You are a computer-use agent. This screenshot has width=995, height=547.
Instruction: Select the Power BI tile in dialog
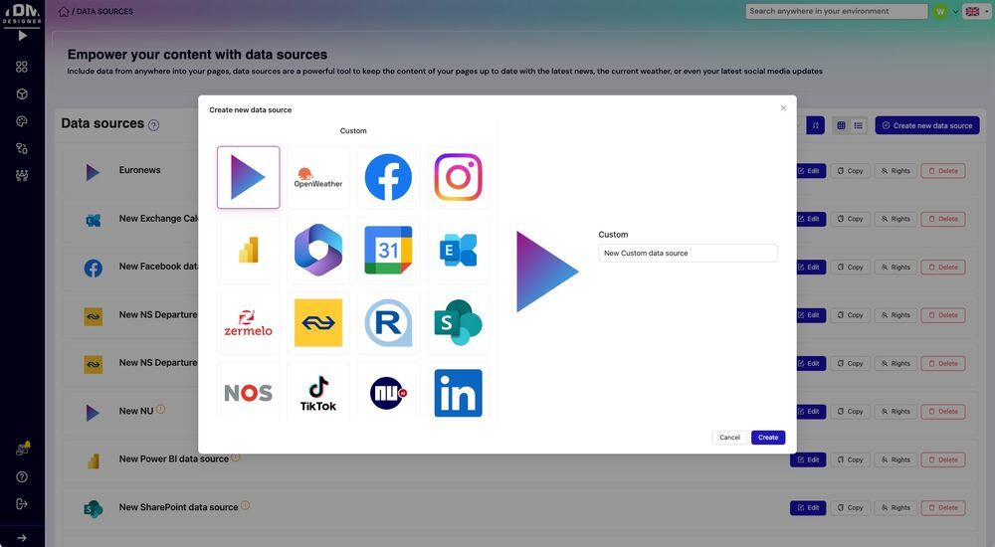[x=248, y=250]
